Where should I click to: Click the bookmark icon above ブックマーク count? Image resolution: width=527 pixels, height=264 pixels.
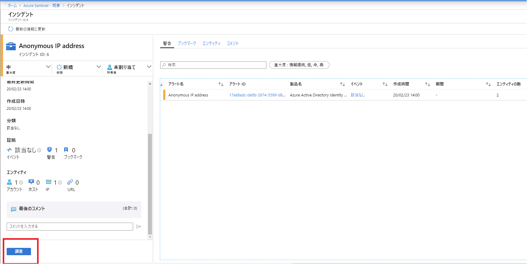66,149
